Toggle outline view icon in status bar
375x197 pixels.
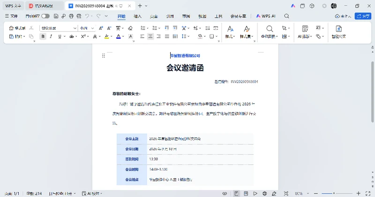(x=246, y=193)
